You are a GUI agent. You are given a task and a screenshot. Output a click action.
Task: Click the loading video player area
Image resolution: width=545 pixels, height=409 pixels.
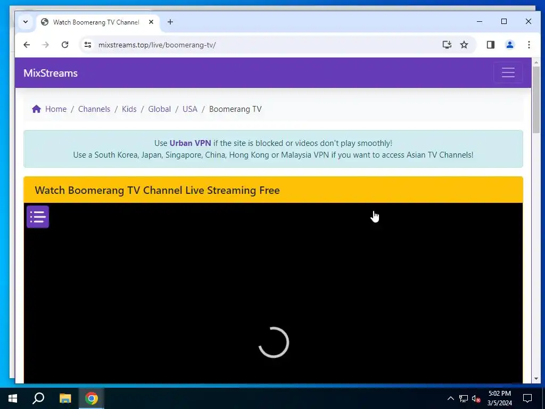pos(273,293)
